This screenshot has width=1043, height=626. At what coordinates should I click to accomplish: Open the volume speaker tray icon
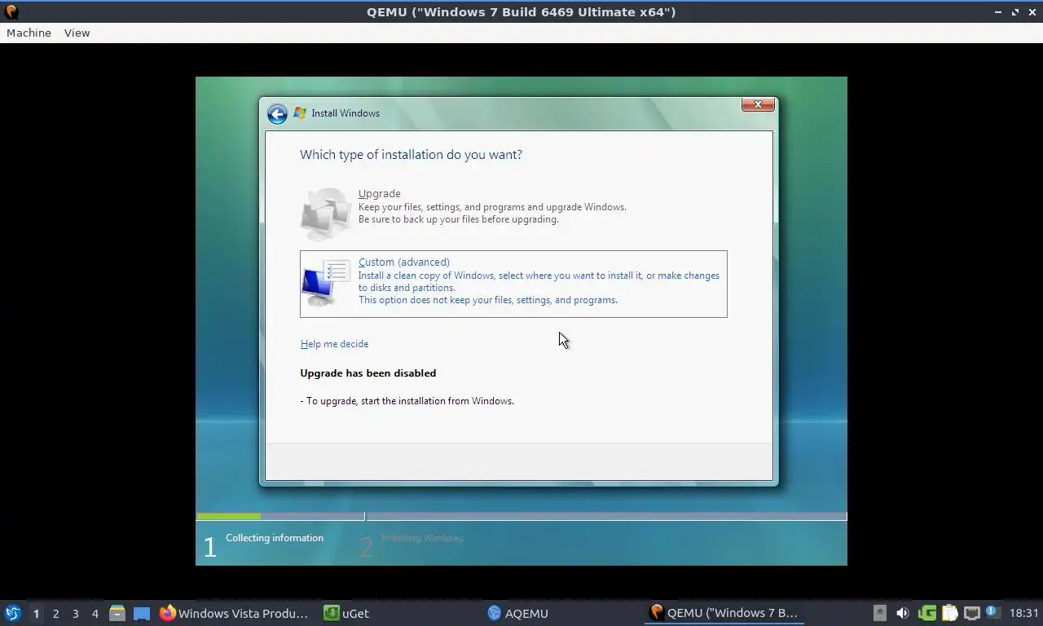coord(902,613)
